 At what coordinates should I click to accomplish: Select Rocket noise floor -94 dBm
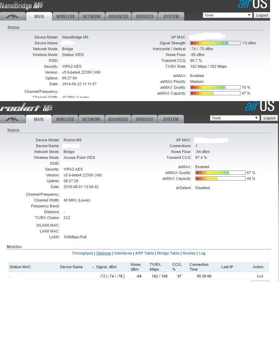pyautogui.click(x=202, y=152)
